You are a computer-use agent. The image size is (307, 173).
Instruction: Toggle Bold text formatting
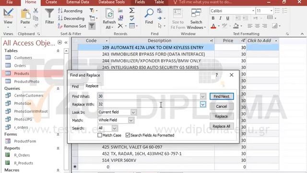coord(213,18)
